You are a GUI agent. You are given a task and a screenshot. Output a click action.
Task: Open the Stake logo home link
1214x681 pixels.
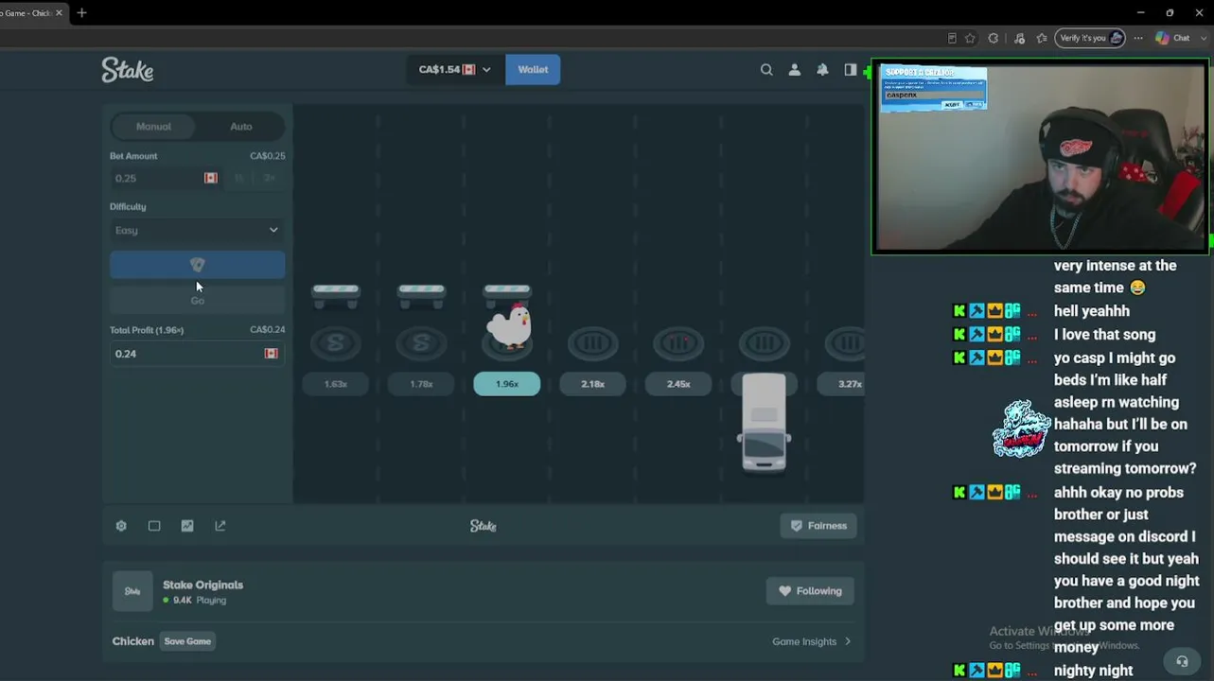coord(128,69)
